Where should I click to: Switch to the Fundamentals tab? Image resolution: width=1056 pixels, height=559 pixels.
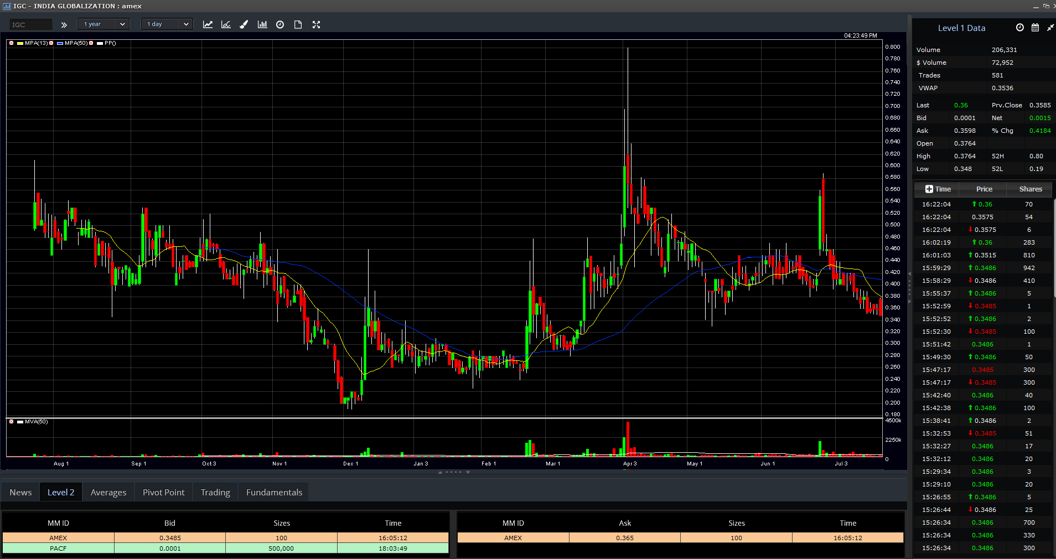point(274,492)
